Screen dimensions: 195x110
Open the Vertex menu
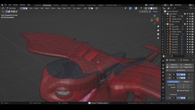pyautogui.click(x=53, y=8)
